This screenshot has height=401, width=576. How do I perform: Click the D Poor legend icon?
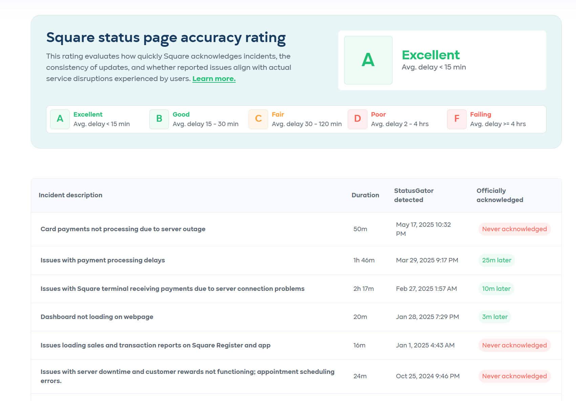click(x=357, y=119)
